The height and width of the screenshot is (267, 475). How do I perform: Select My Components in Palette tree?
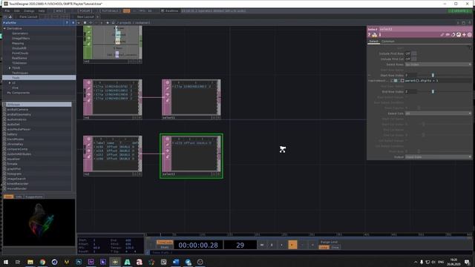click(18, 93)
